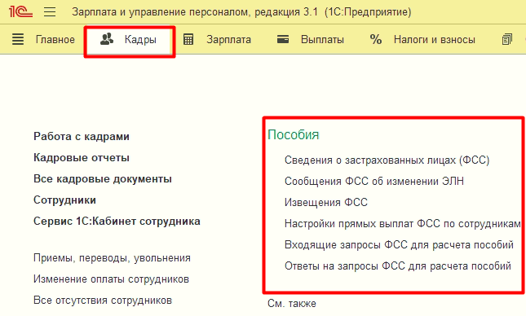
Task: Open Сообщения ФСС об изменении ЭЛН
Action: coord(374,182)
